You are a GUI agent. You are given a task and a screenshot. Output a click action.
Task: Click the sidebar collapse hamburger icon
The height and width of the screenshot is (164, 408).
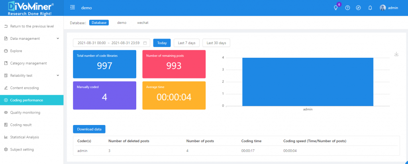[x=72, y=8]
